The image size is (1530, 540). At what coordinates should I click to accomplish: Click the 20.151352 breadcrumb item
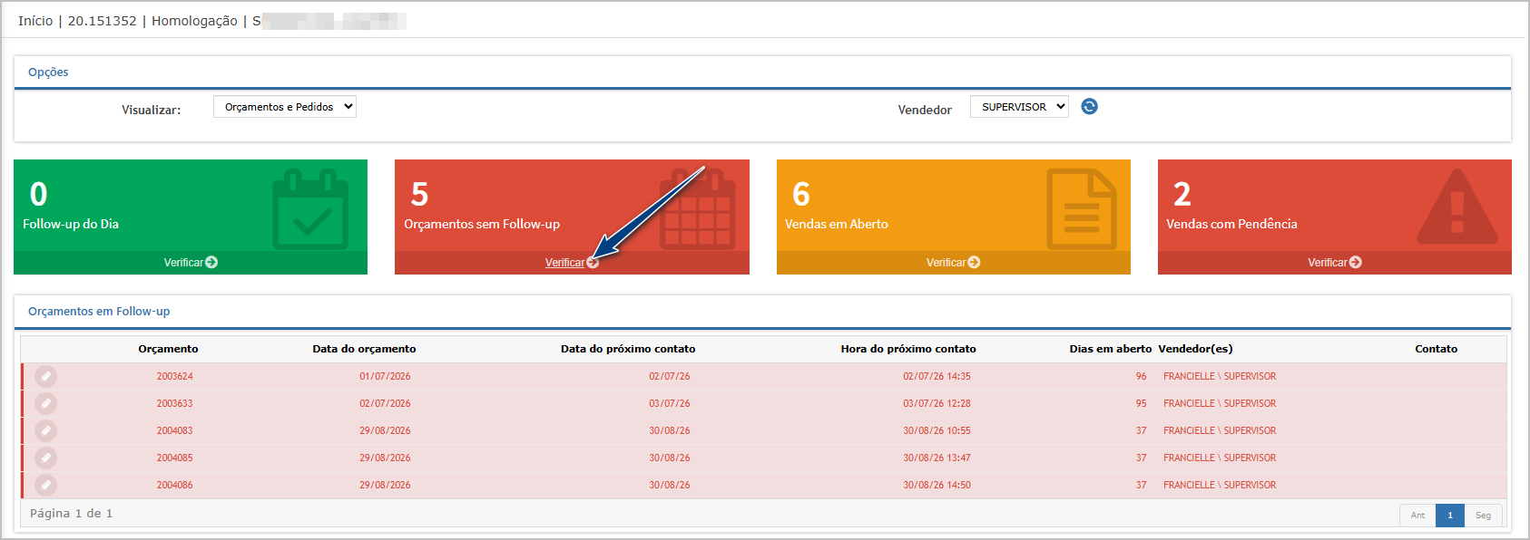[102, 21]
